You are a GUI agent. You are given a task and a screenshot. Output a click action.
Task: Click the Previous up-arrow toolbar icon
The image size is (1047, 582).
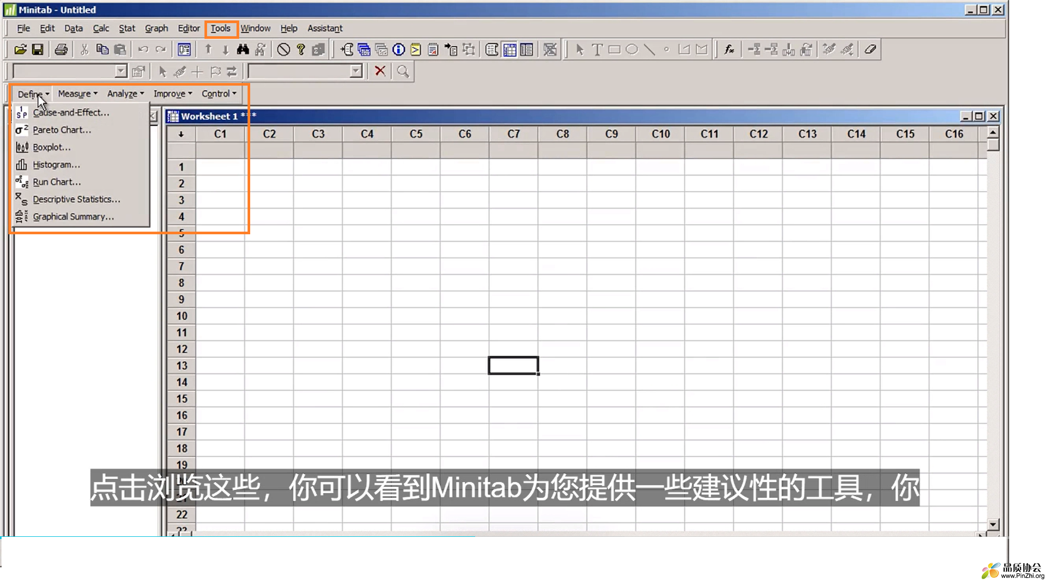point(208,49)
